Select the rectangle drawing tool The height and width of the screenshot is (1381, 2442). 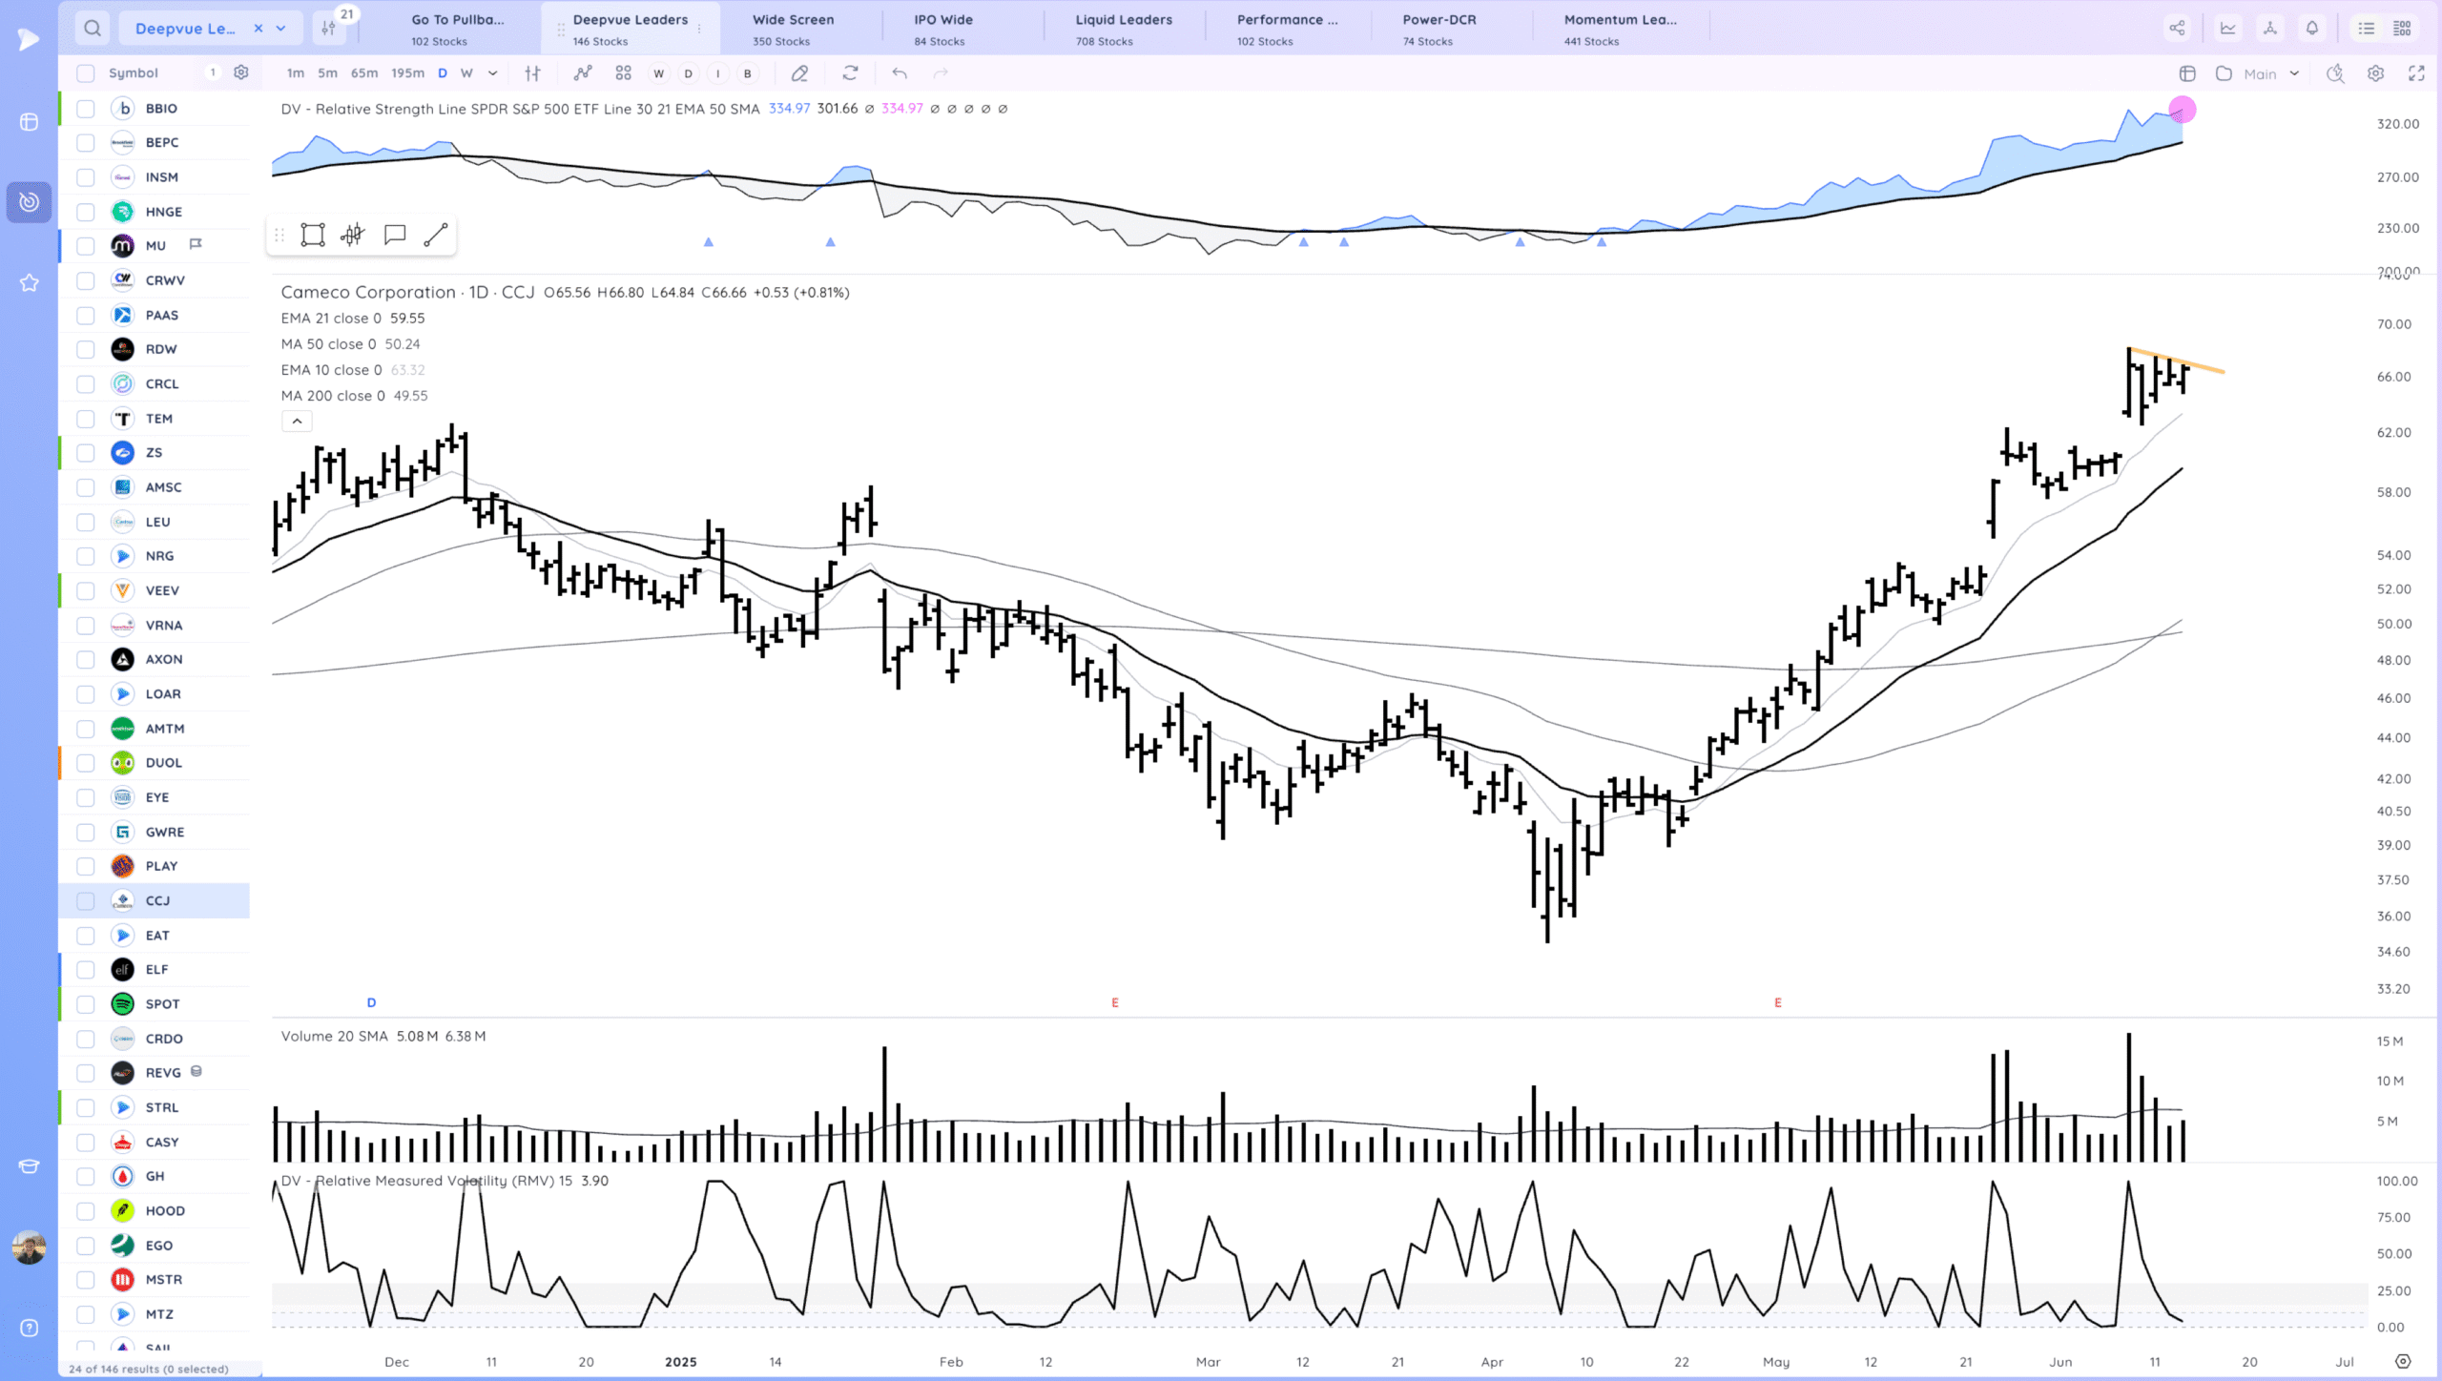pos(313,236)
